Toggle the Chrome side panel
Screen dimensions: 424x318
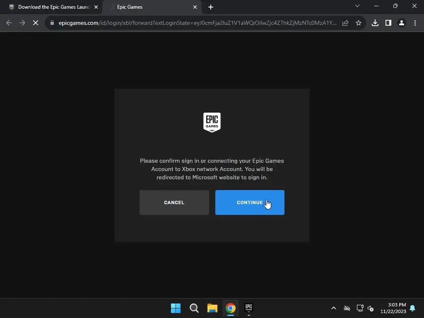click(388, 23)
